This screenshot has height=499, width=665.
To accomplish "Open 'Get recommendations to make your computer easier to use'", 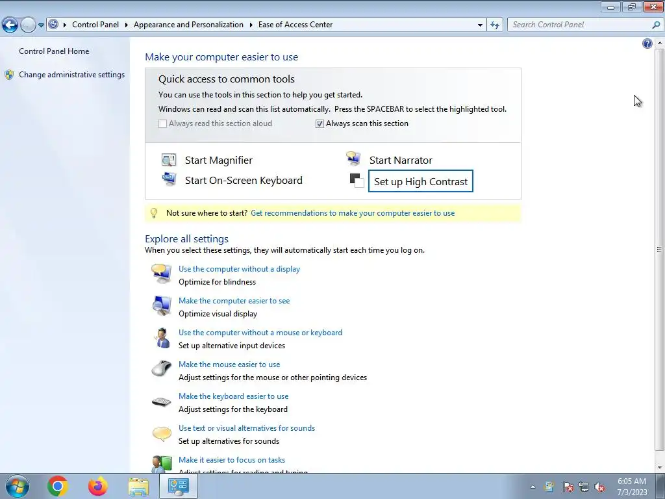I will click(x=353, y=213).
